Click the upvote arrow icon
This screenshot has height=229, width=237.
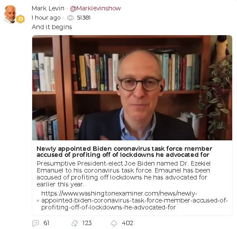(x=114, y=223)
